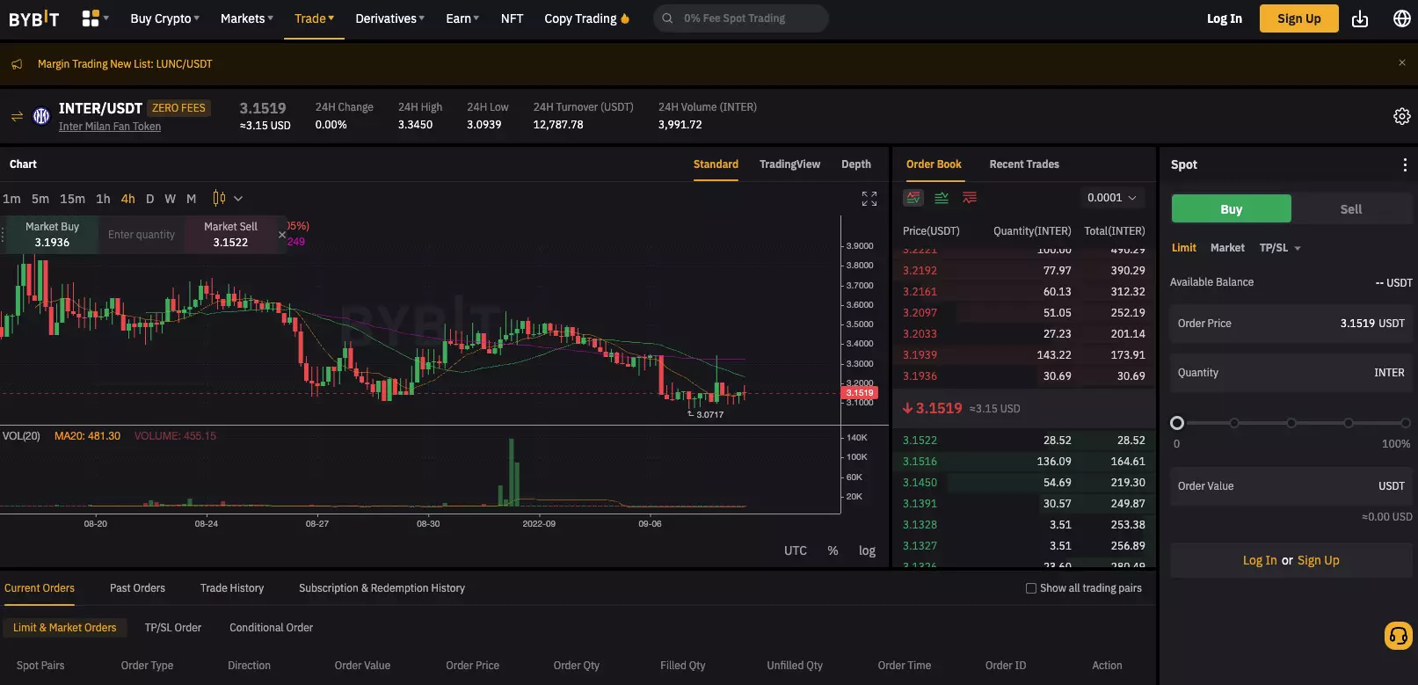Select the D daily timeframe
Viewport: 1418px width, 685px height.
[x=149, y=199]
